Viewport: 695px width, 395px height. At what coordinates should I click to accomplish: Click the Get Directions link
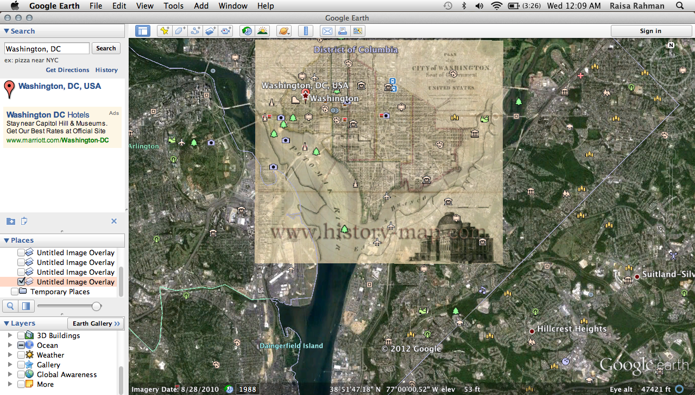point(67,70)
